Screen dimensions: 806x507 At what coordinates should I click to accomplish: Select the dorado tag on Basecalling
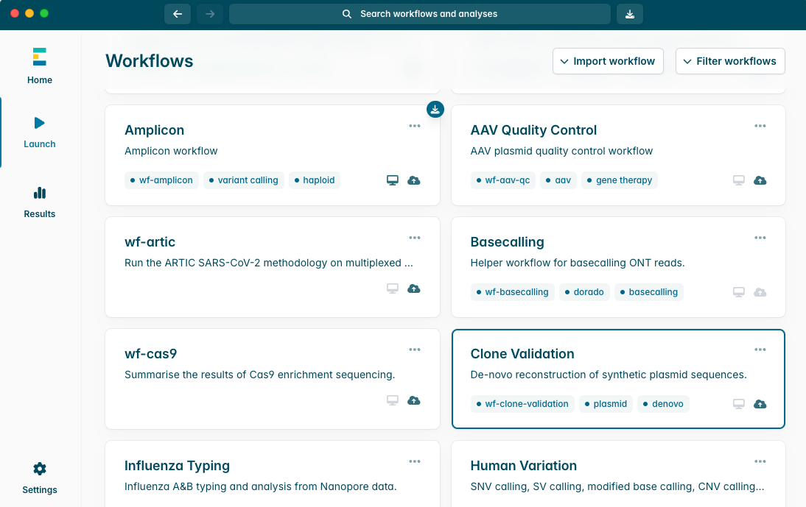584,291
